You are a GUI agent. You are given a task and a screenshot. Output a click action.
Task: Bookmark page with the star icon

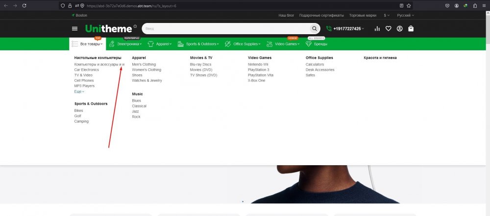409,5
